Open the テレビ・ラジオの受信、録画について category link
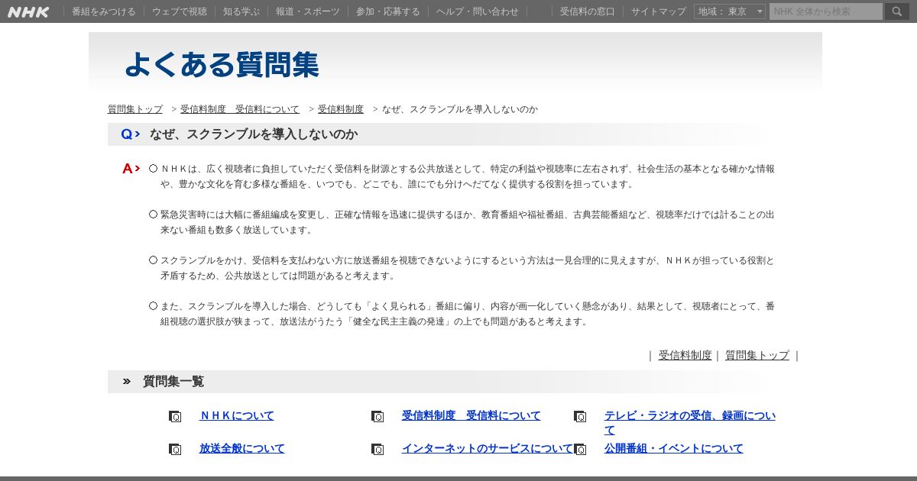 pos(690,422)
